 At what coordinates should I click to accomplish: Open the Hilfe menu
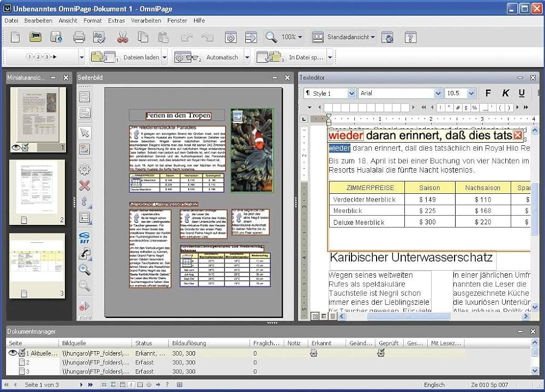click(x=199, y=21)
